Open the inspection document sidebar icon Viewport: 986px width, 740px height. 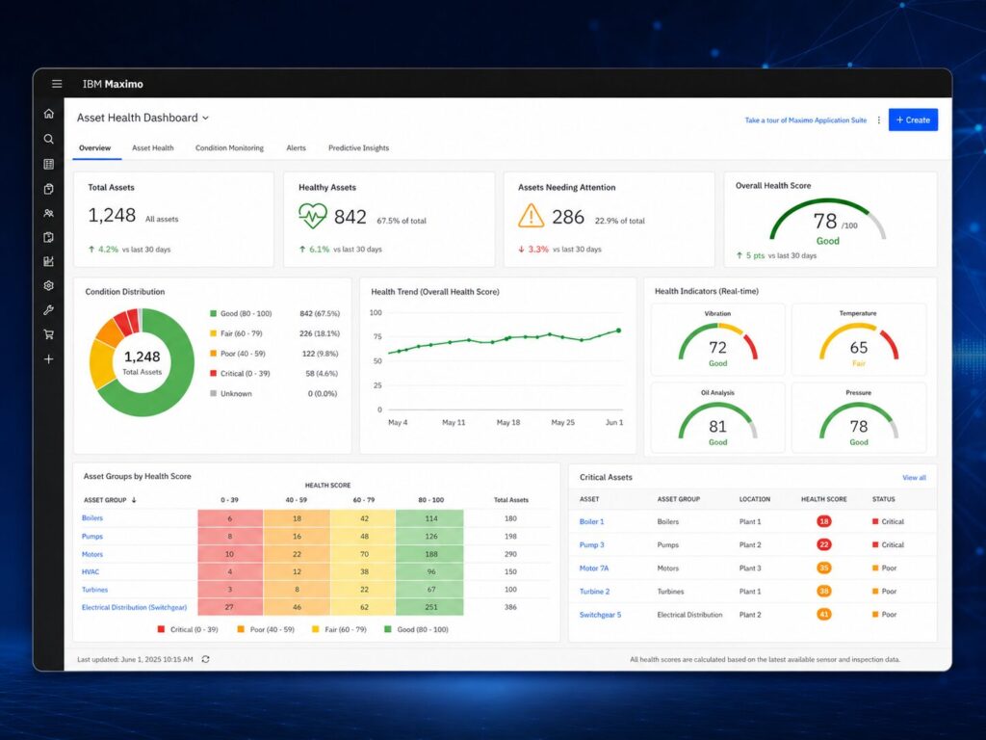(x=48, y=237)
